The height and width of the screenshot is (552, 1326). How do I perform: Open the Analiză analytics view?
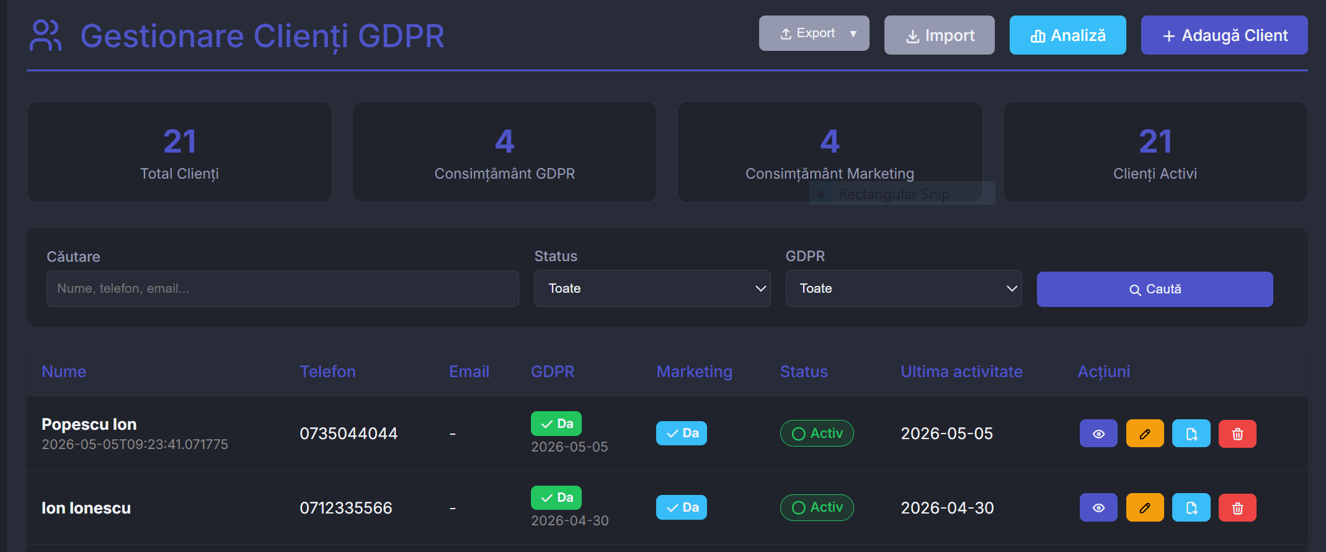coord(1067,35)
